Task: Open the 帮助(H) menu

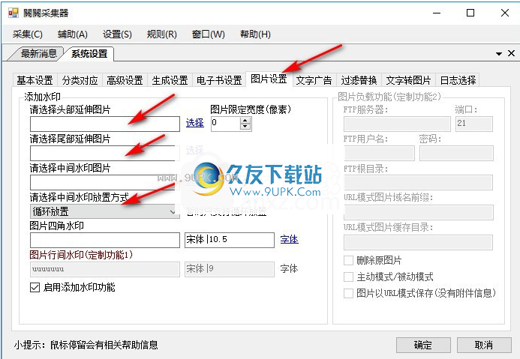Action: click(x=255, y=34)
